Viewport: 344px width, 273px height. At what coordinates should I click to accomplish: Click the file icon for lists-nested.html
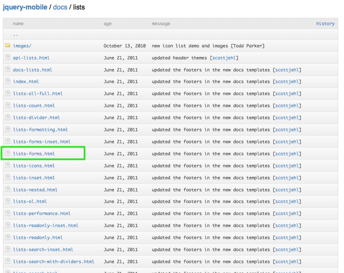click(x=8, y=189)
